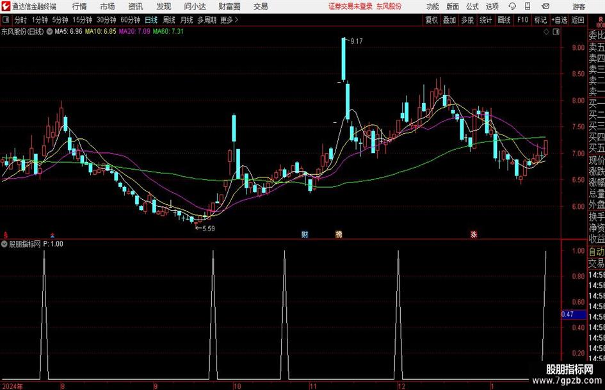Open the 功能 menu
This screenshot has height=390, width=605.
tap(433, 6)
